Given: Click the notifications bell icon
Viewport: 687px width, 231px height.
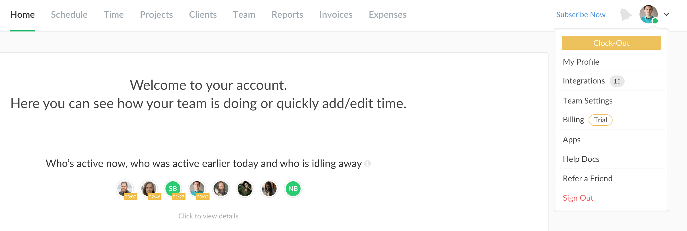Looking at the screenshot, I should tap(626, 15).
